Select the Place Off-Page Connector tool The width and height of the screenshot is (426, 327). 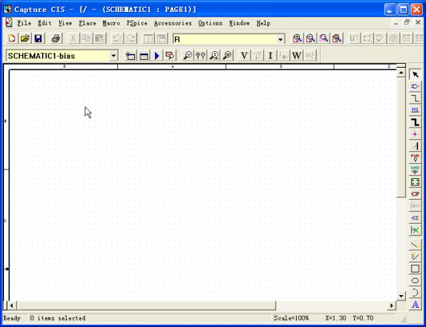415,218
